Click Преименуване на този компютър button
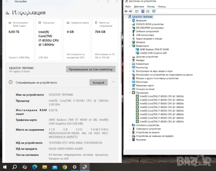Image resolution: width=216 pixels, height=171 pixels. click(91, 69)
